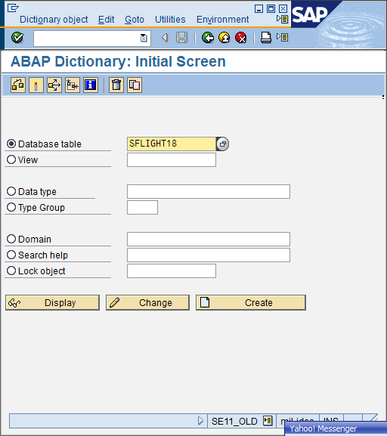387x436 pixels.
Task: Select the Lock object radio button
Action: [x=11, y=271]
